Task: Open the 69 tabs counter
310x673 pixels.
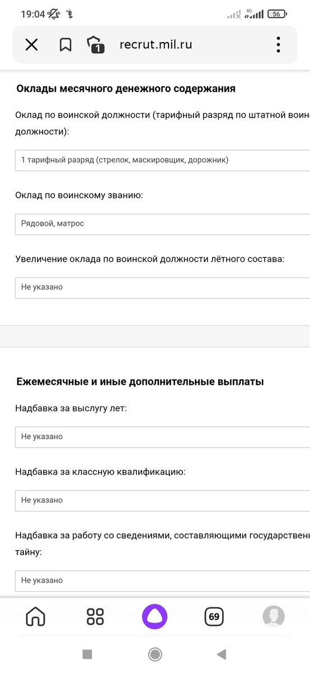Action: coord(214,617)
